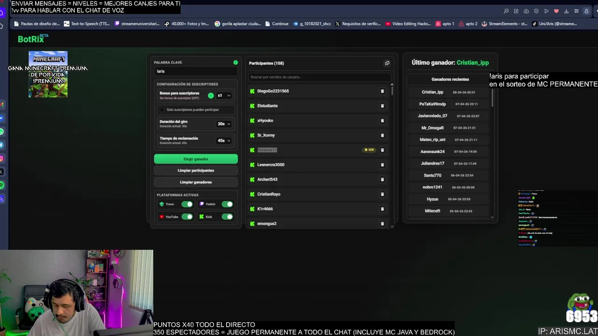
Task: Click the browser snapshot camera icon
Action: tap(526, 11)
